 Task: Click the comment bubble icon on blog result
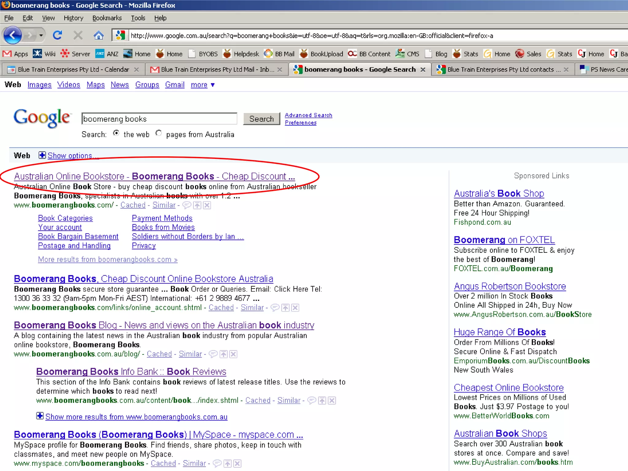click(x=213, y=354)
